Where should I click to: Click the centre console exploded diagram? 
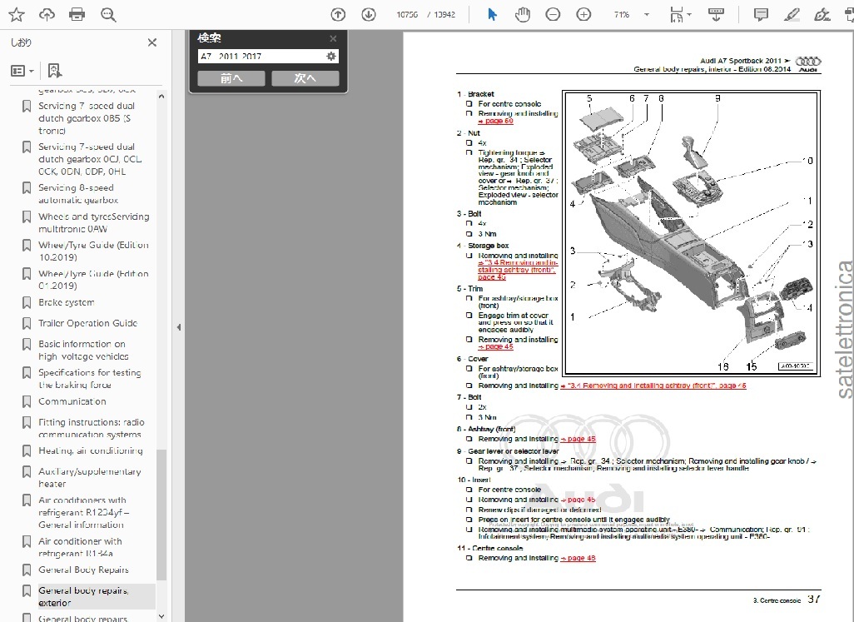692,233
